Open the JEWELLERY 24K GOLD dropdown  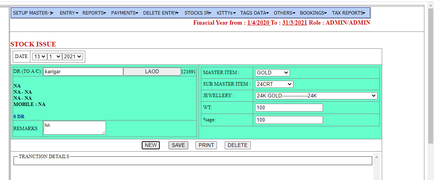point(316,96)
